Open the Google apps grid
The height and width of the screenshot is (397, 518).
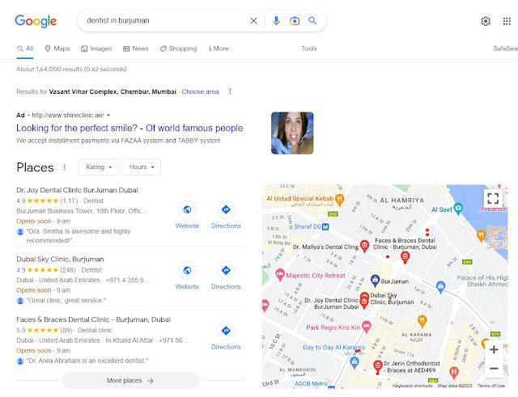(507, 21)
